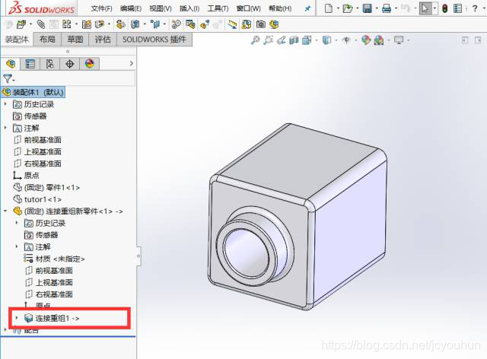Select the 传感器 item under 装配体1
The height and width of the screenshot is (359, 487).
pos(30,116)
